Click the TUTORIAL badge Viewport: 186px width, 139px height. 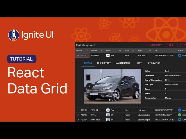pos(22,59)
